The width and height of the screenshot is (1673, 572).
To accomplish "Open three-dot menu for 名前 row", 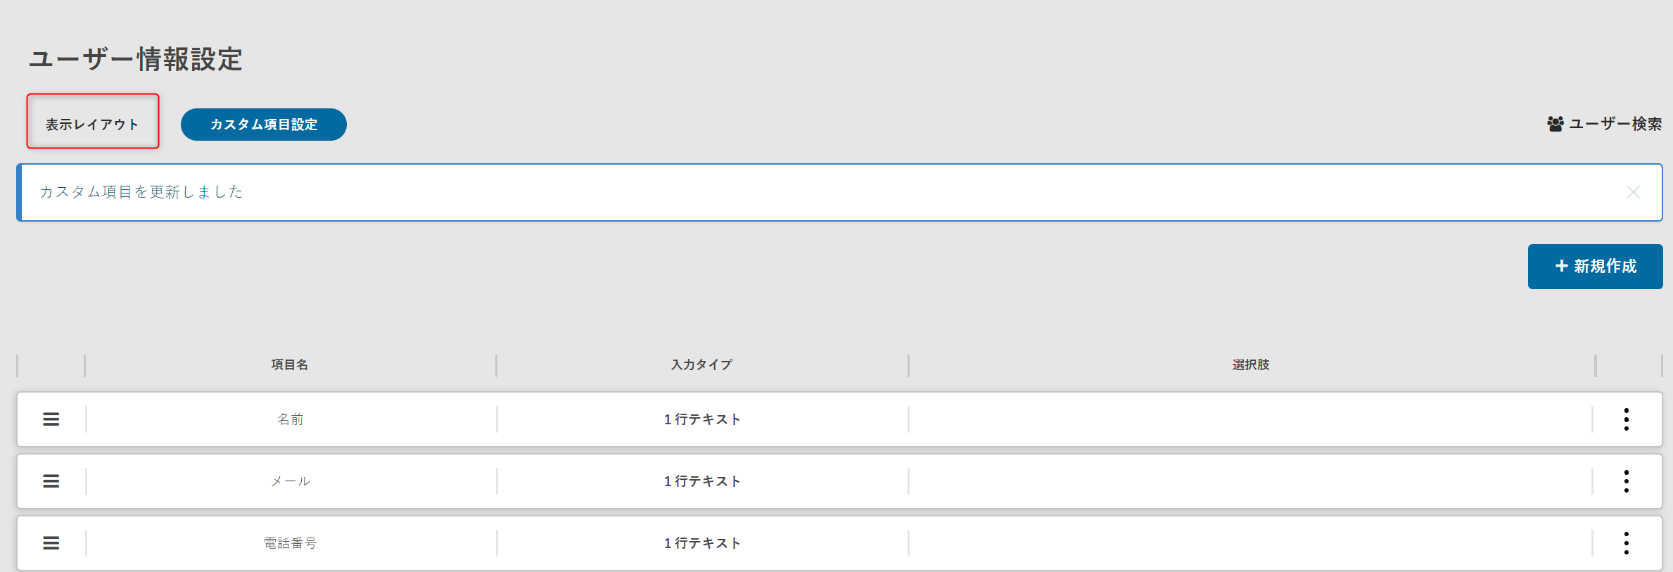I will click(1626, 419).
